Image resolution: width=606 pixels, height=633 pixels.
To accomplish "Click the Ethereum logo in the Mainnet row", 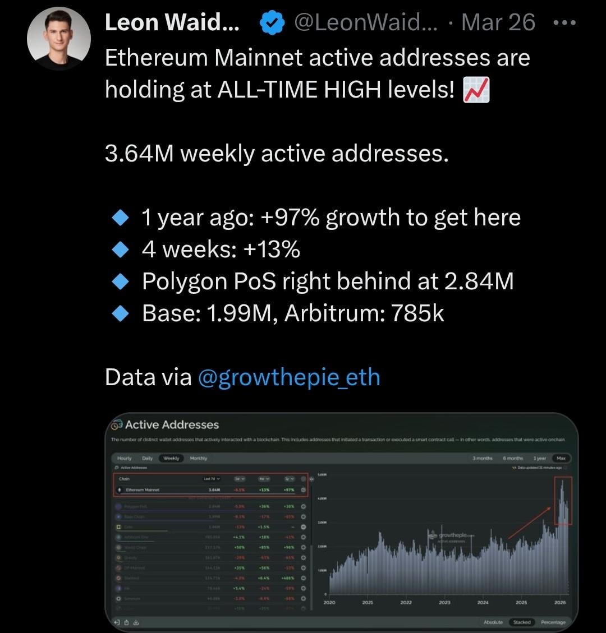I will point(119,490).
